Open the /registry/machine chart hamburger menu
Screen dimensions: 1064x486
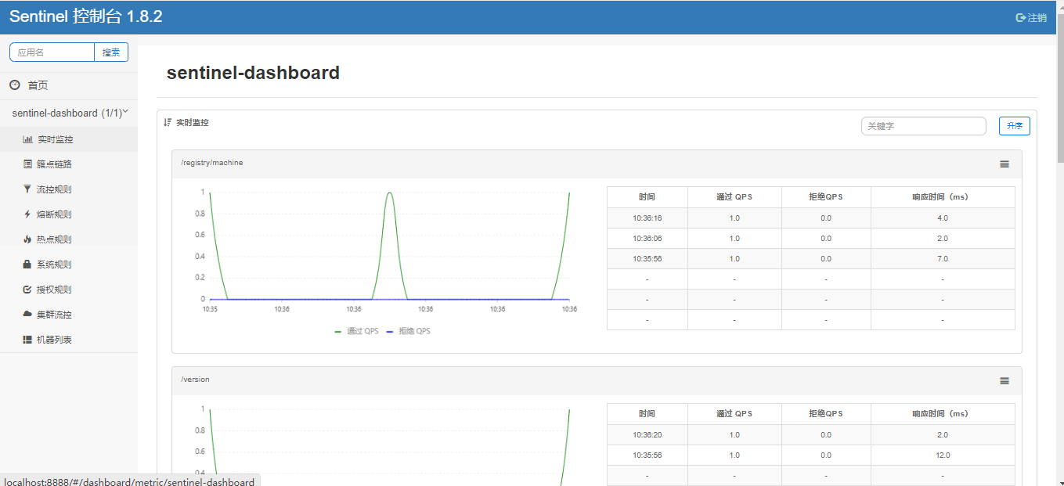click(1004, 164)
